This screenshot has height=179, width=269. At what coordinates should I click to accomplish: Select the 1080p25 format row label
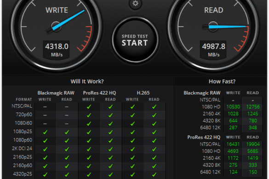pyautogui.click(x=23, y=132)
